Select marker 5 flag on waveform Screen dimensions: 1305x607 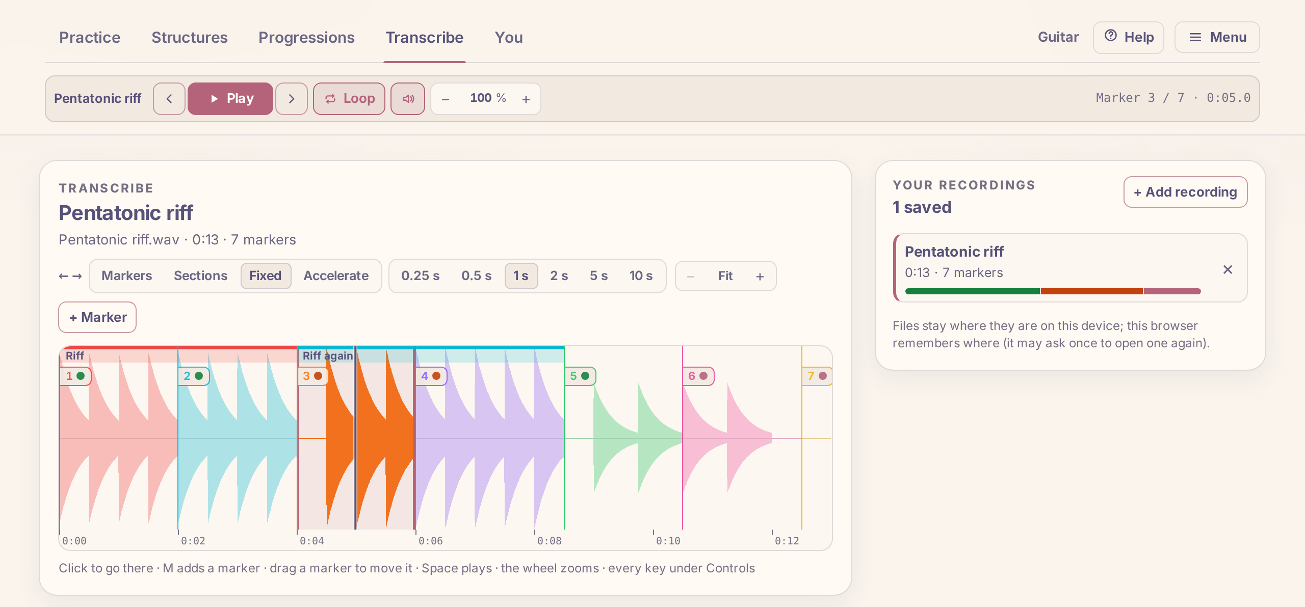coord(580,376)
